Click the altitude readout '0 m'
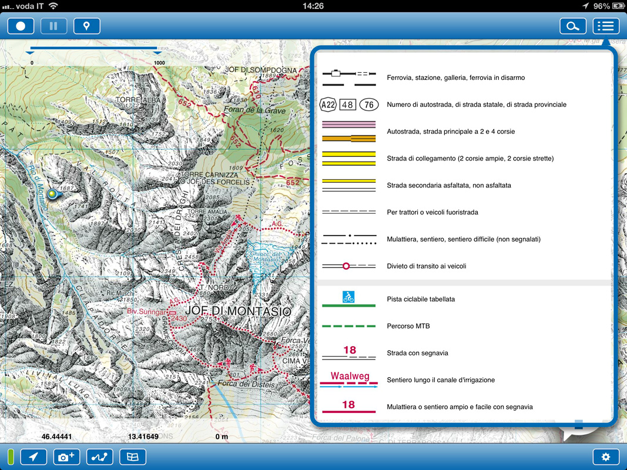This screenshot has width=627, height=470. click(x=222, y=437)
